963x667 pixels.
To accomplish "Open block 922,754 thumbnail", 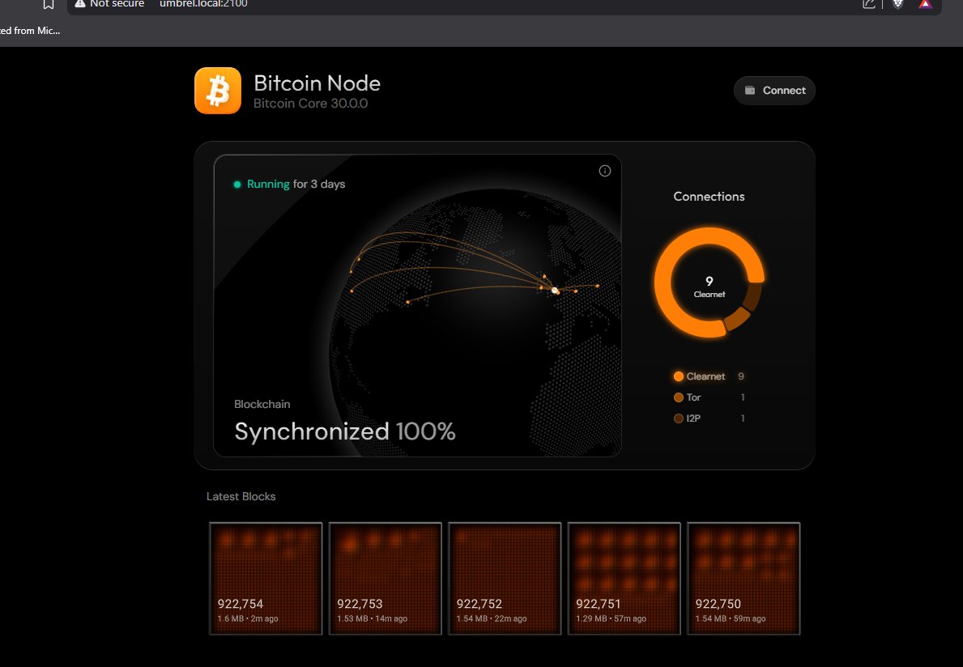I will tap(266, 578).
